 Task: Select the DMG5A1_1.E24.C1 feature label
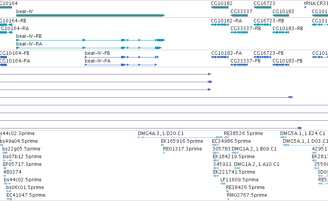(x=303, y=133)
